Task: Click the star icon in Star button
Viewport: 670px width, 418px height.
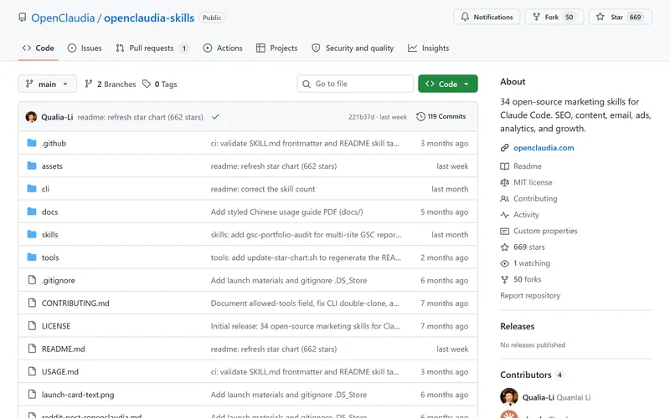Action: click(x=600, y=17)
